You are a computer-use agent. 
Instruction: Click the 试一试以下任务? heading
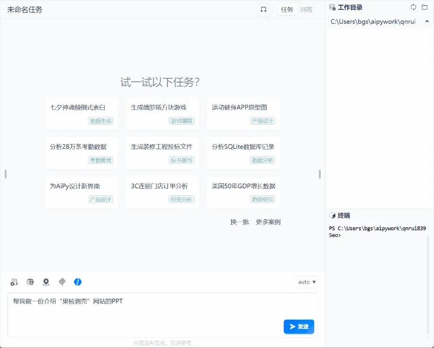pyautogui.click(x=160, y=82)
